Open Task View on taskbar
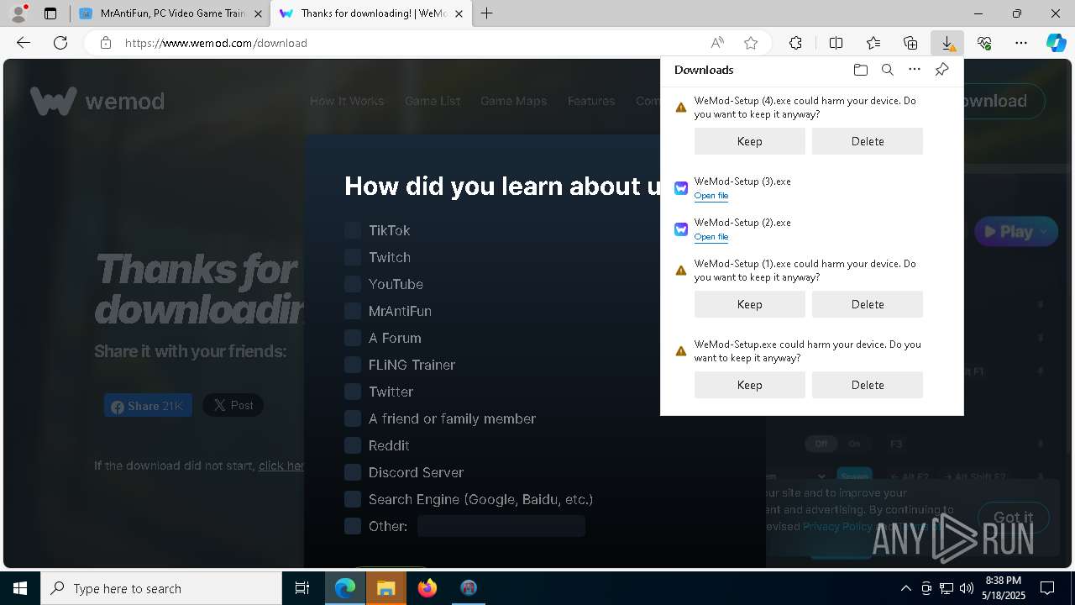Screen dimensions: 1075x605 [302, 588]
